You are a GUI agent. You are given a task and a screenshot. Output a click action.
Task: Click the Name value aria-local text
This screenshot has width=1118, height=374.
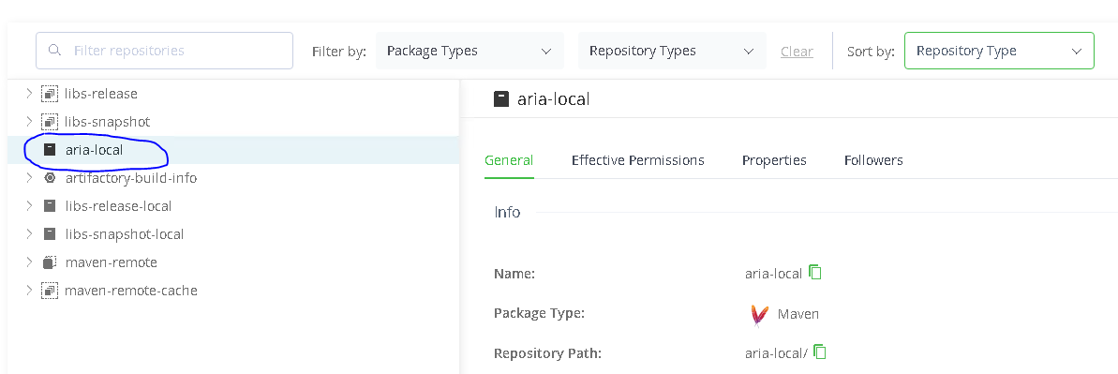774,274
